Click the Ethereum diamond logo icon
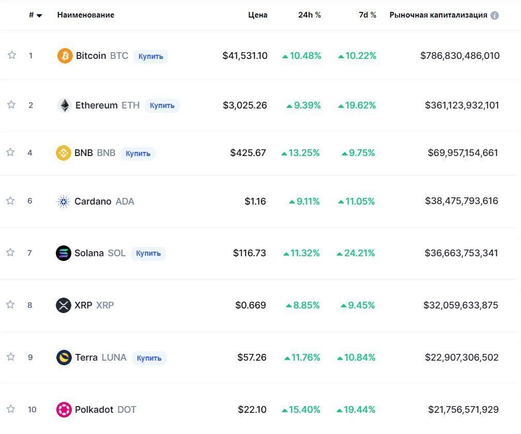Image resolution: width=521 pixels, height=434 pixels. click(65, 105)
